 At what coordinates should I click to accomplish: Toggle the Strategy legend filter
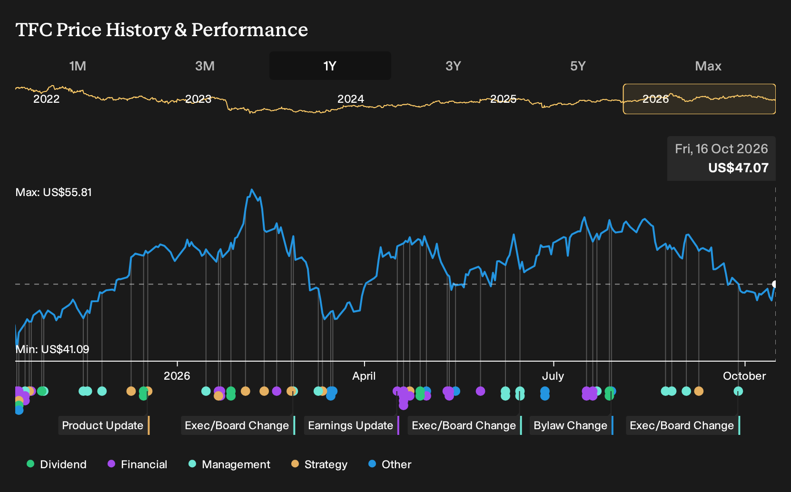coord(319,464)
